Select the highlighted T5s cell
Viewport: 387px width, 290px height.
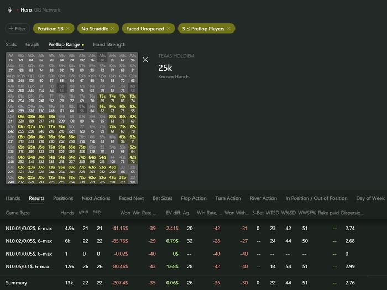coord(102,98)
